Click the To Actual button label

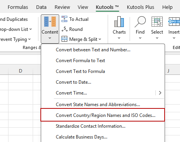79,19
